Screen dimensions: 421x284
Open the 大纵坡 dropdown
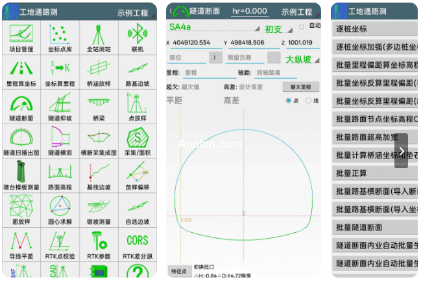[x=302, y=59]
